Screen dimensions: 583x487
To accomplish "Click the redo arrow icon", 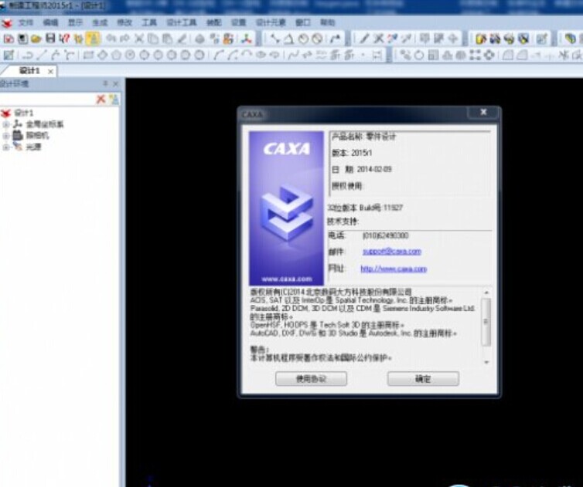I will coord(124,39).
